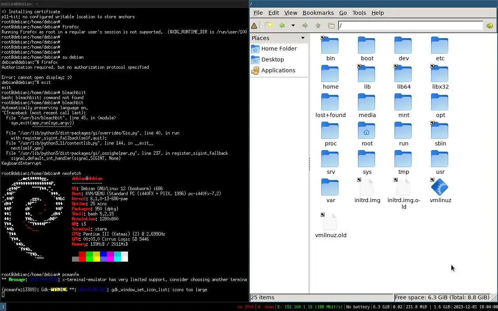Image resolution: width=498 pixels, height=311 pixels.
Task: Select the dev folder icon
Action: [403, 45]
